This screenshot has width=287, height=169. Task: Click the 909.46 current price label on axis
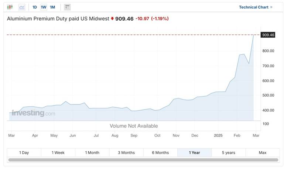point(268,35)
